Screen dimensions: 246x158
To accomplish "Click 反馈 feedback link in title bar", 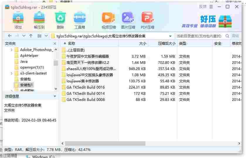I will click(x=203, y=7).
